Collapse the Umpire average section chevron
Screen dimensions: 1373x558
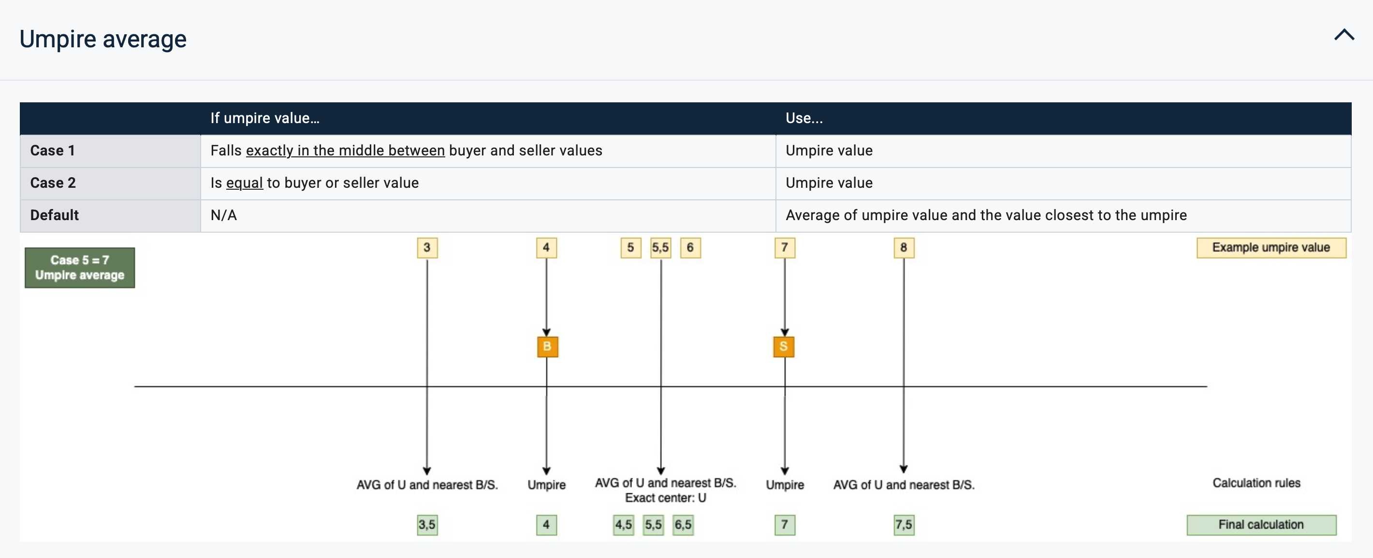pos(1344,35)
